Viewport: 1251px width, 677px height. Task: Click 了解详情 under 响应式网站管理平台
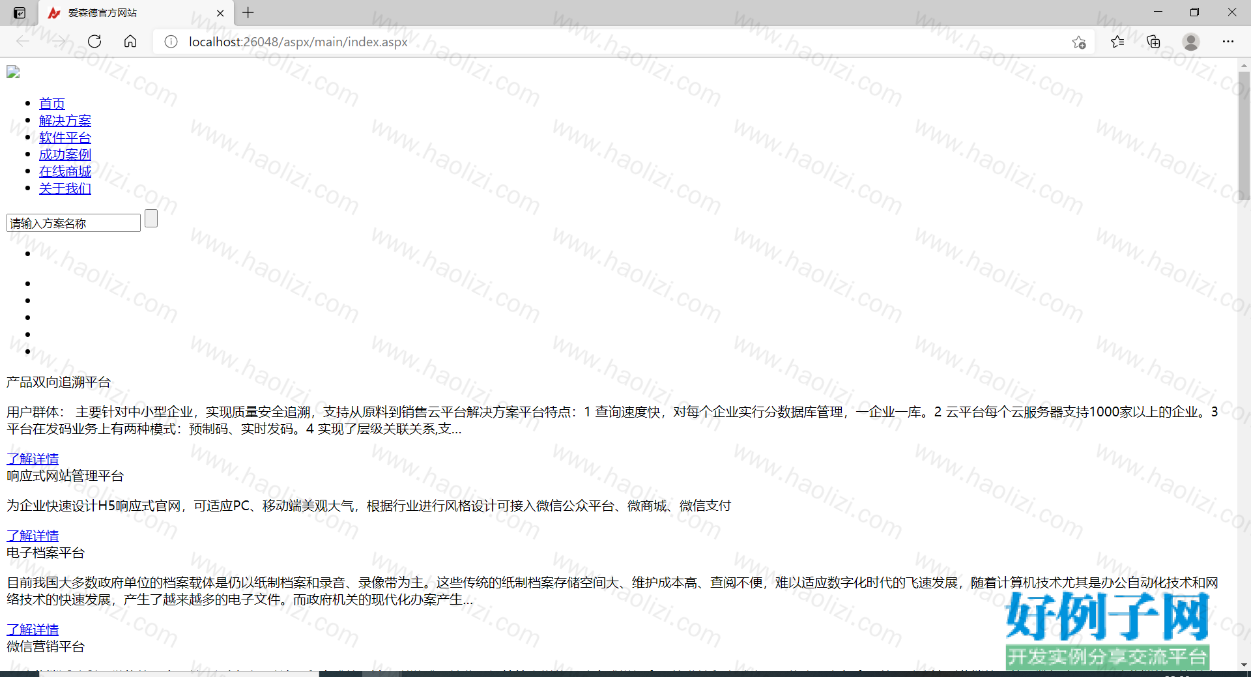(x=33, y=536)
